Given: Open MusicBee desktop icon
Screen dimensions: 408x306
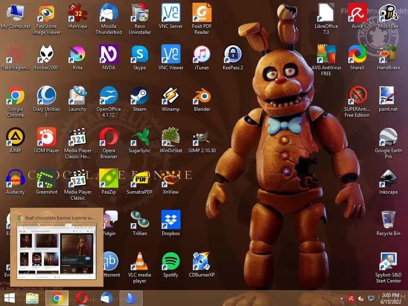Looking at the screenshot, I should point(388,16).
